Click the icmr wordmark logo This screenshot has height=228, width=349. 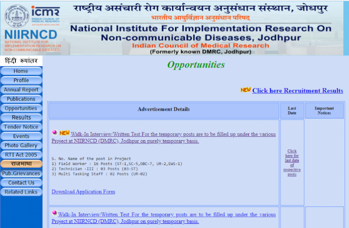46,11
